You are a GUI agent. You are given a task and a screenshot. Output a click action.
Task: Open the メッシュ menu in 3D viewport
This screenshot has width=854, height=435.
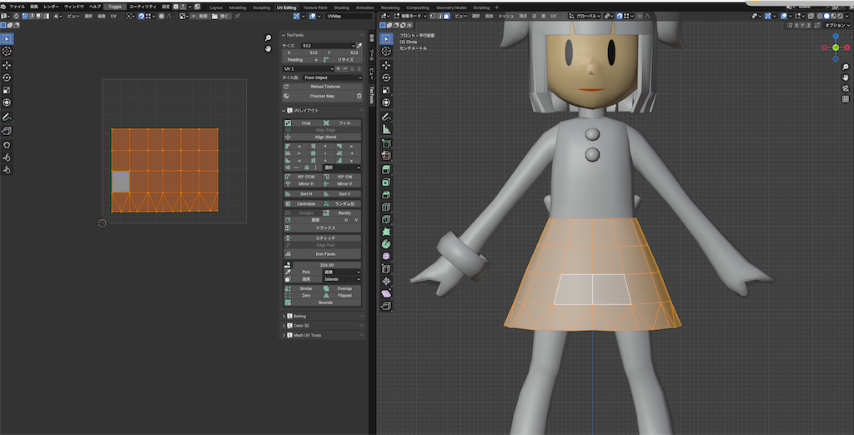[x=506, y=17]
